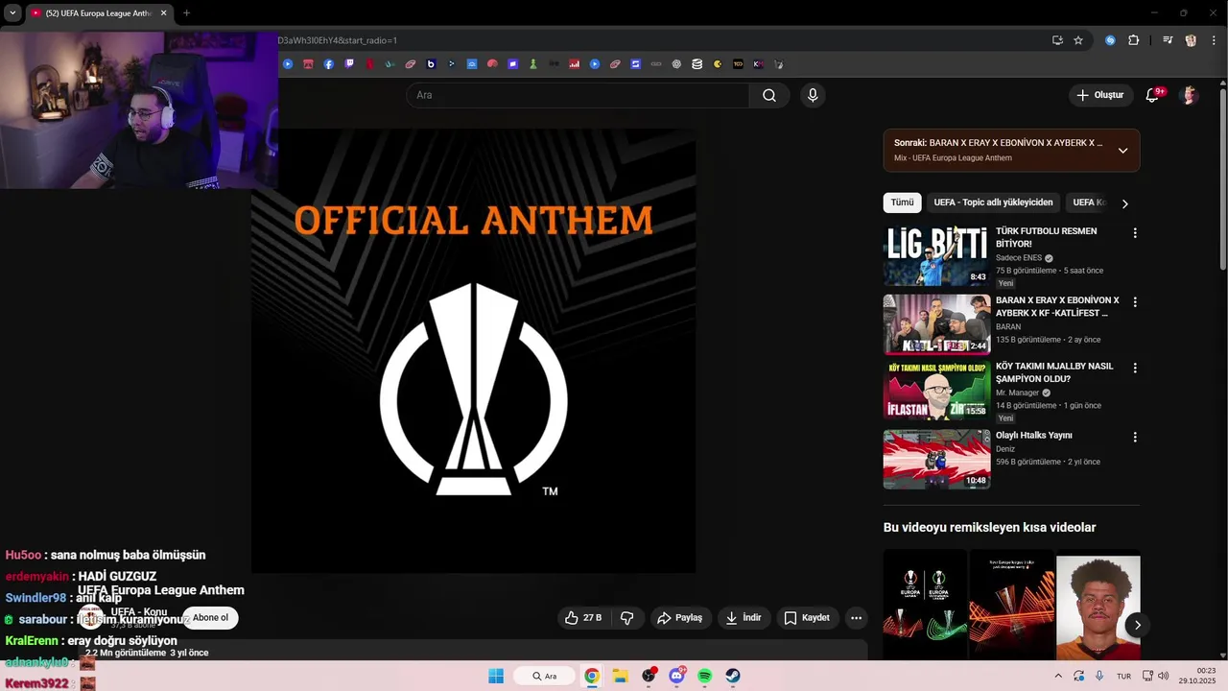Click the Mr. Manager channel name
The width and height of the screenshot is (1228, 691).
click(x=1018, y=393)
